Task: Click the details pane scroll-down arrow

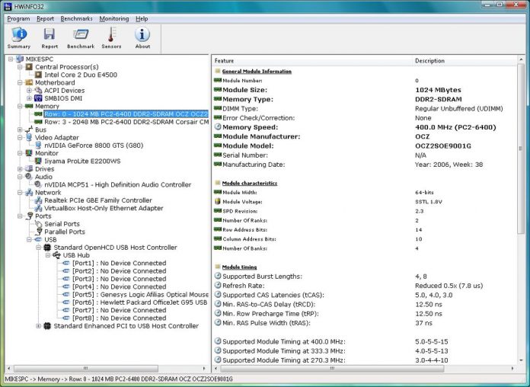Action: (x=521, y=360)
